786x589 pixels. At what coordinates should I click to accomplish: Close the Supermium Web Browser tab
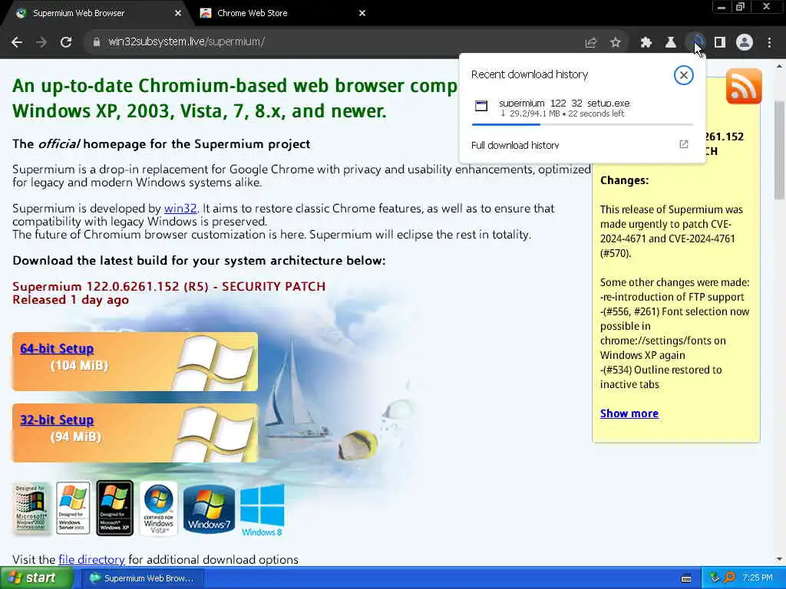tap(177, 14)
